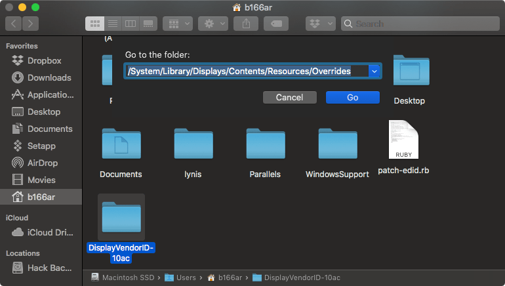This screenshot has height=286, width=505.
Task: Click the folder path input field
Action: (247, 71)
